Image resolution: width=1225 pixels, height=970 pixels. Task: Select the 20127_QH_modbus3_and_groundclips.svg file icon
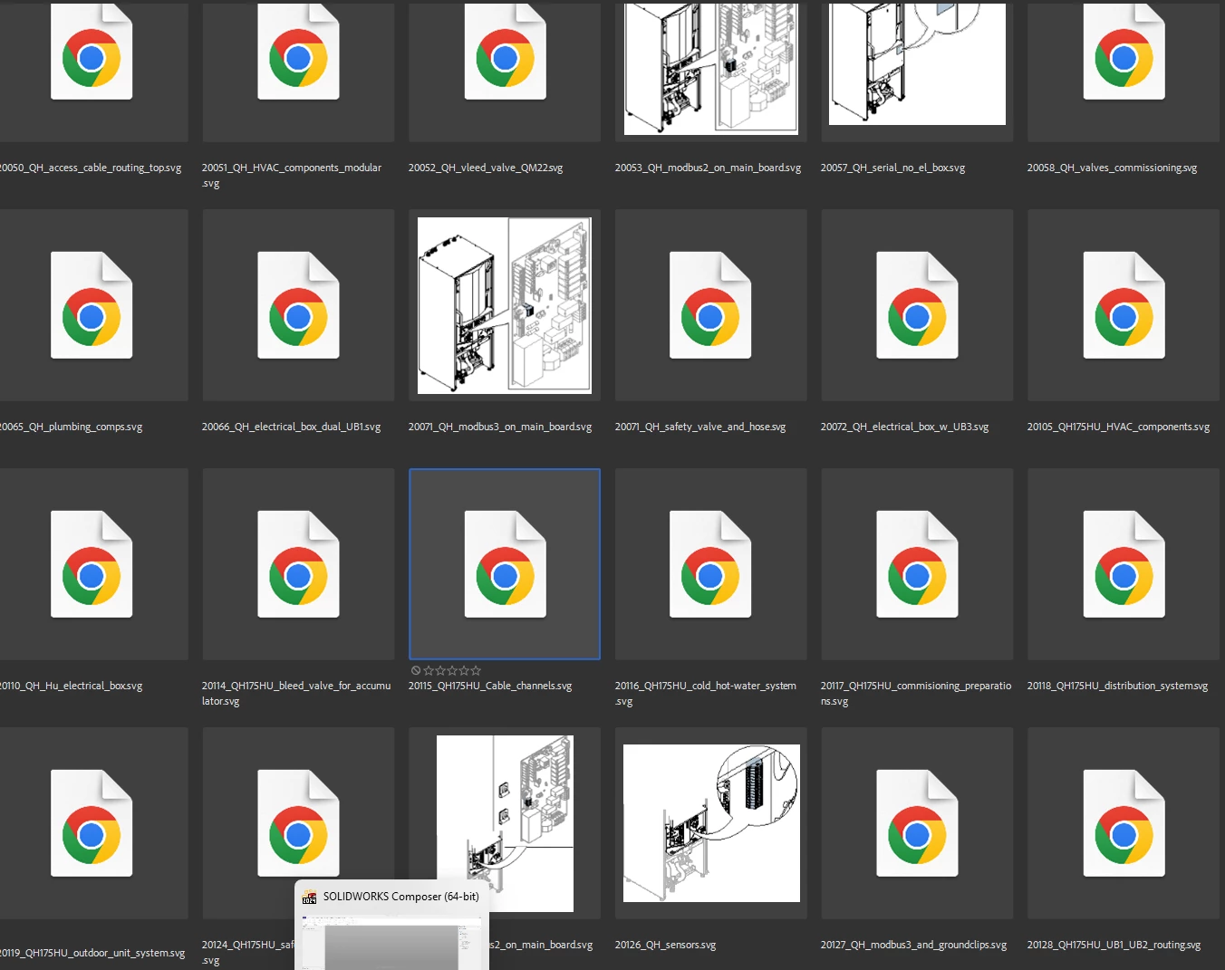click(917, 823)
